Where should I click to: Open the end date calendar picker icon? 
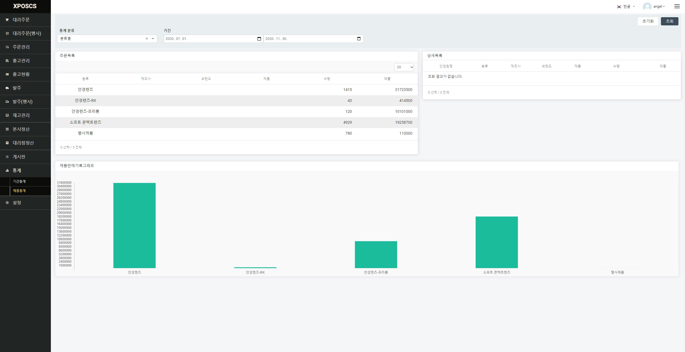(359, 39)
